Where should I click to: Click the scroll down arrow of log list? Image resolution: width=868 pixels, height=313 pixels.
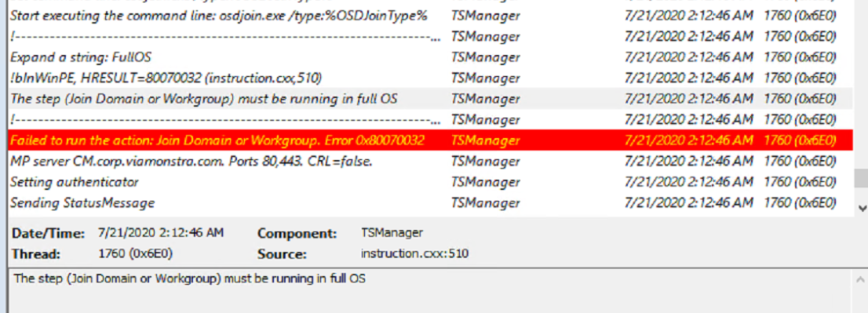click(x=862, y=209)
